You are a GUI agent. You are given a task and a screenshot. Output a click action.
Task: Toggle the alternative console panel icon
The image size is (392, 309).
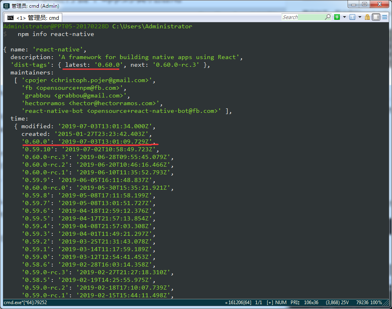[376, 17]
